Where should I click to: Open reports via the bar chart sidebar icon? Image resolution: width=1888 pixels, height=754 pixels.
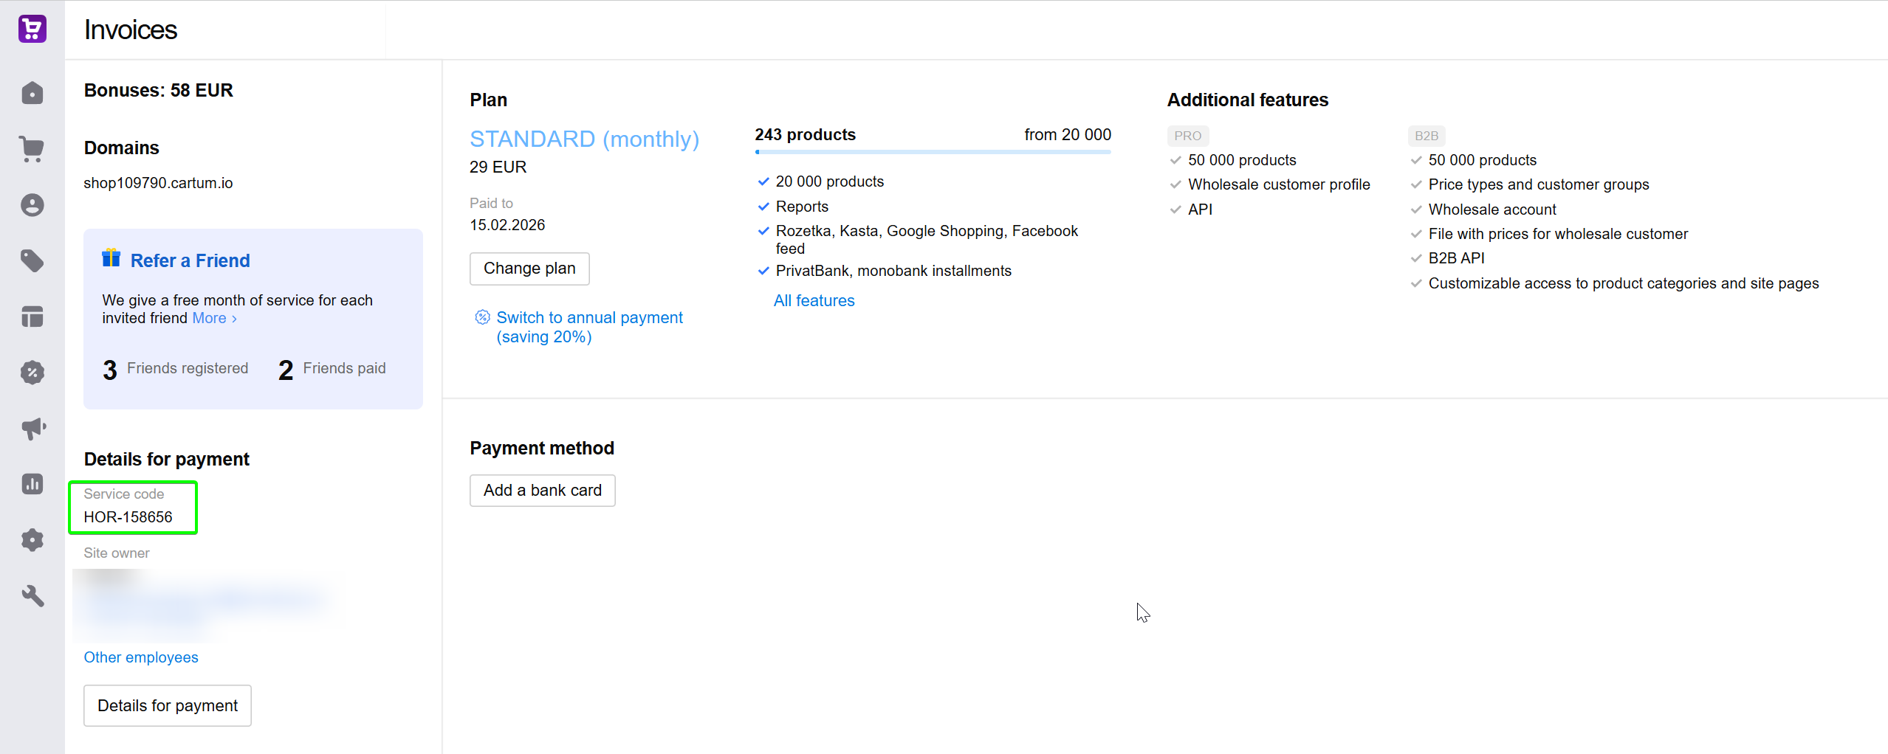coord(32,484)
